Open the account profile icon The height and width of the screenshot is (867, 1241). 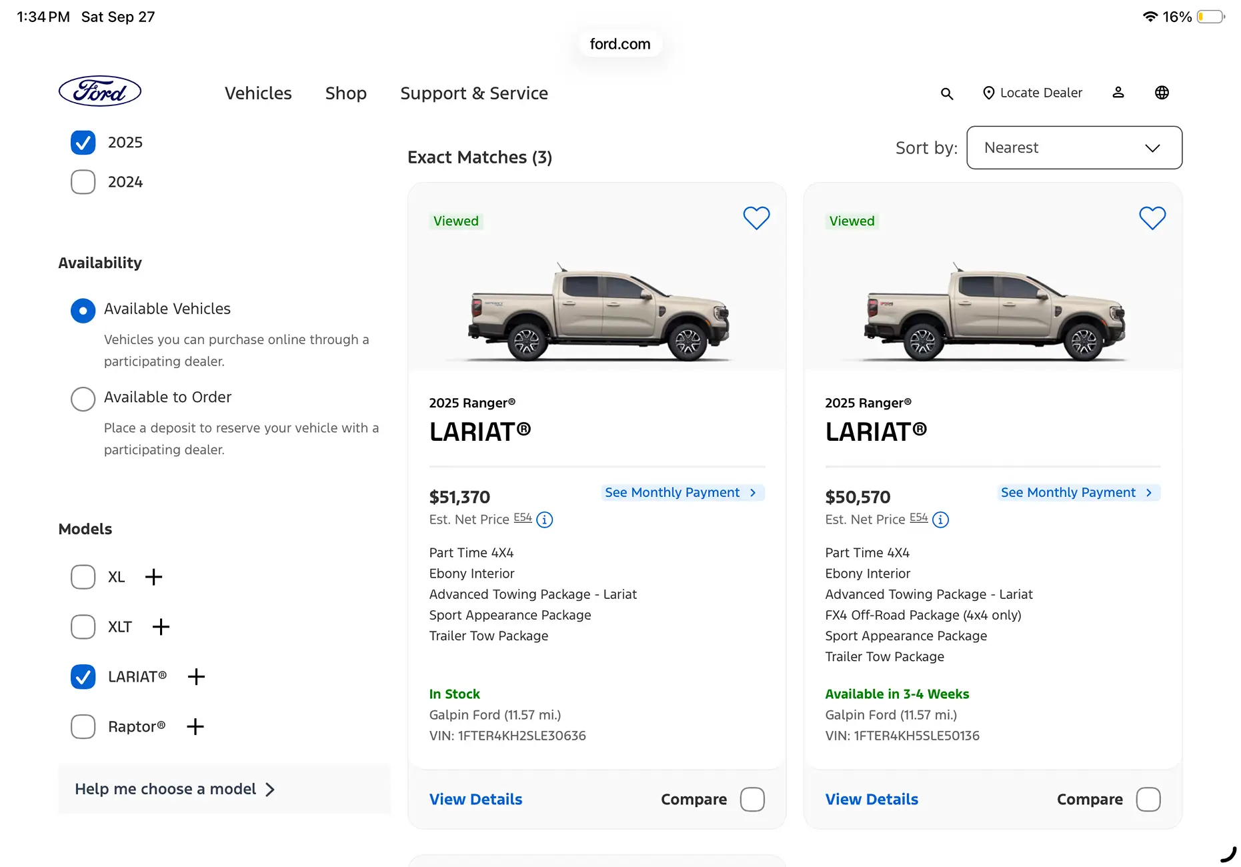[1118, 93]
